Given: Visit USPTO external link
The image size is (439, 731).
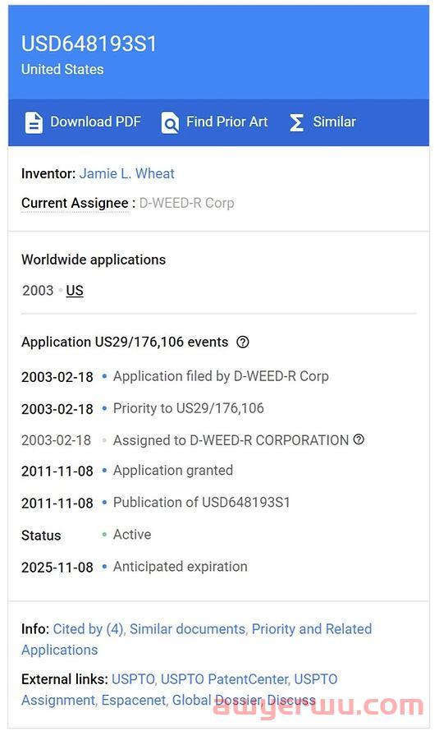Looking at the screenshot, I should [133, 679].
